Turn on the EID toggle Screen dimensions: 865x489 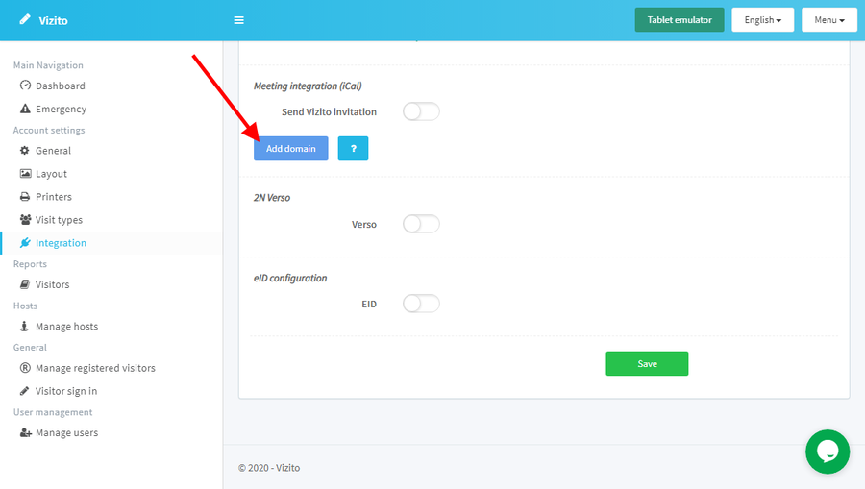tap(421, 304)
